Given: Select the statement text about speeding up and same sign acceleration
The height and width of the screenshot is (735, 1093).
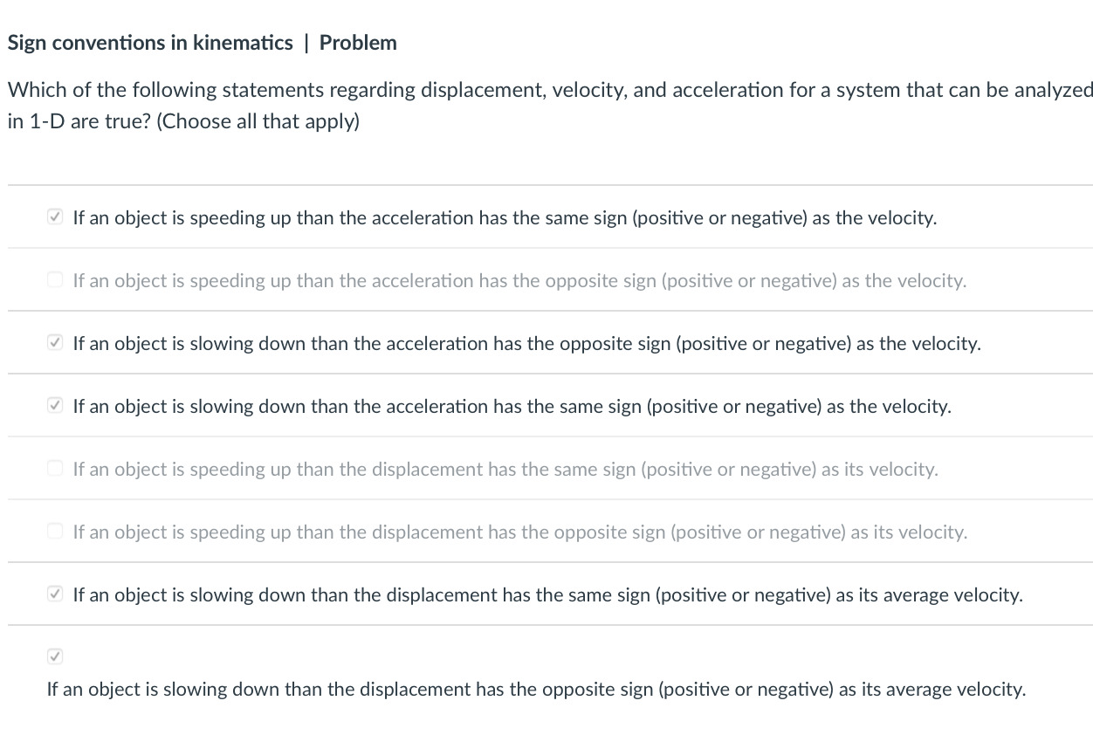Looking at the screenshot, I should 505,218.
